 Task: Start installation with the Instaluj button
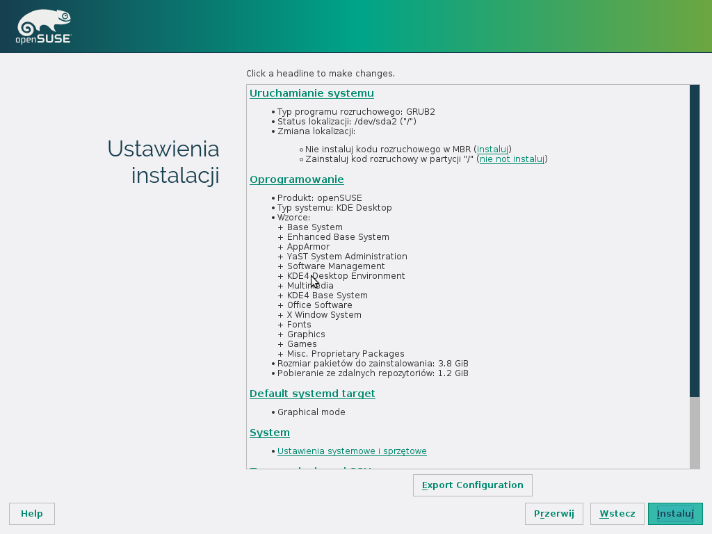click(675, 514)
